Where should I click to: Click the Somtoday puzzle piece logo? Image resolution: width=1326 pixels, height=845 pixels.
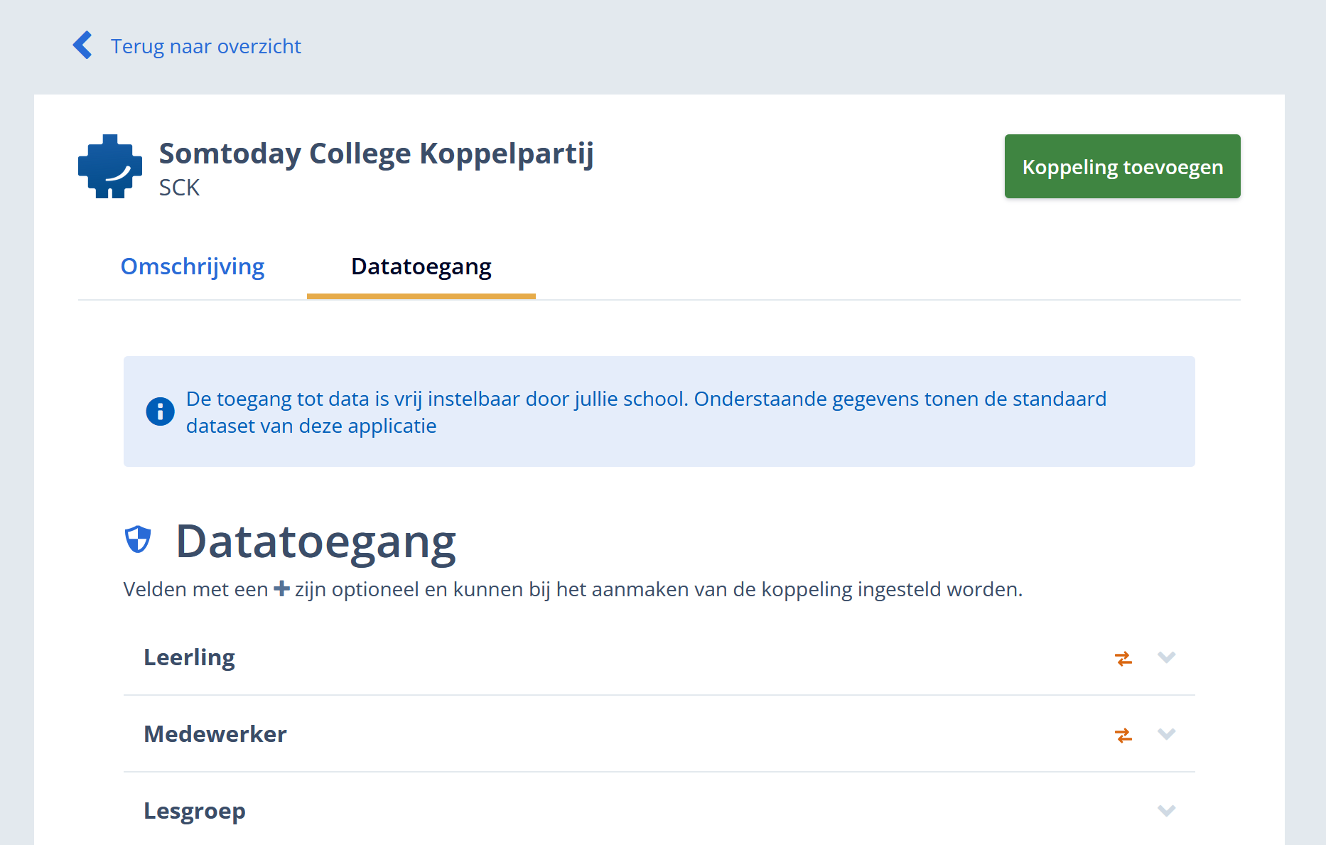click(x=110, y=166)
